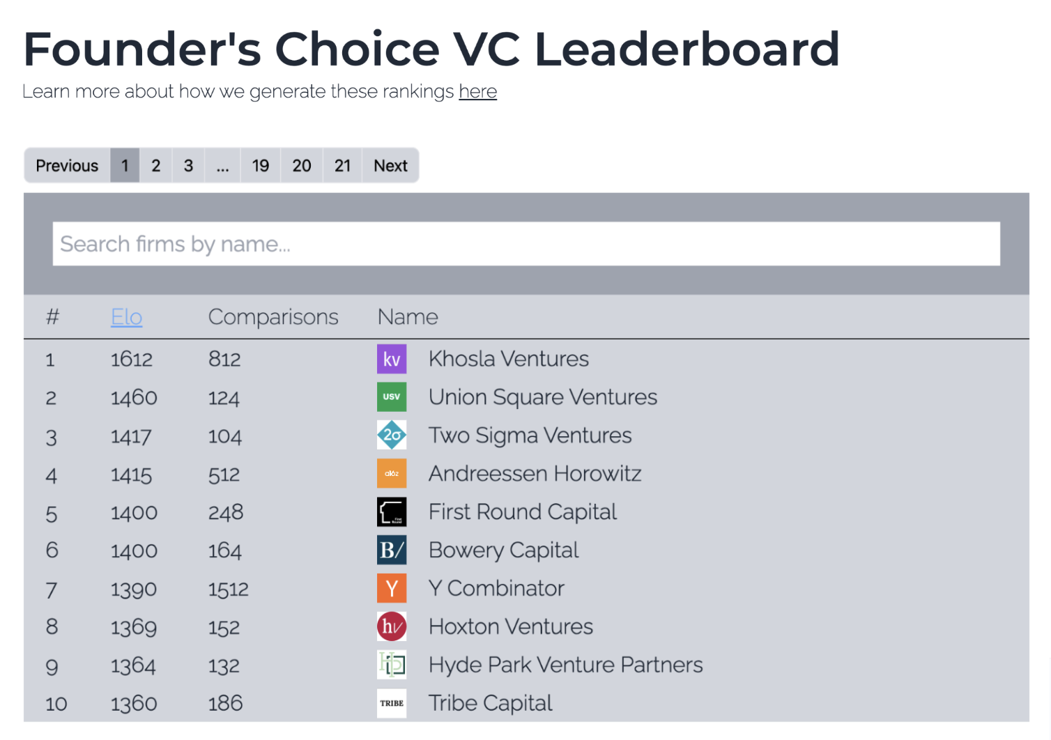Click the Union Square Ventures USV logo

pyautogui.click(x=392, y=397)
